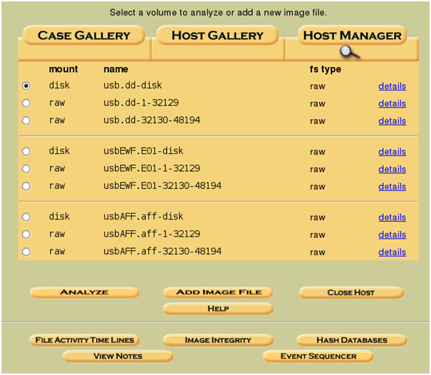Select usbEWF.E01-32130-48194 radio button
Image resolution: width=431 pixels, height=375 pixels.
click(x=26, y=186)
